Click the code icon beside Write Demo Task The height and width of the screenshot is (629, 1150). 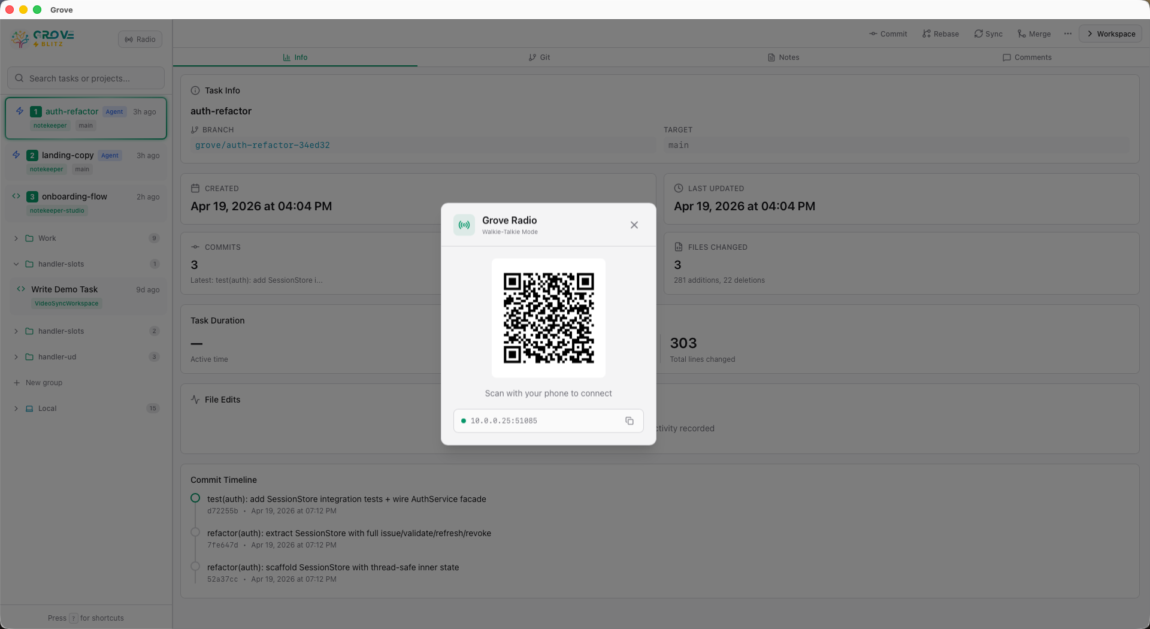tap(21, 289)
